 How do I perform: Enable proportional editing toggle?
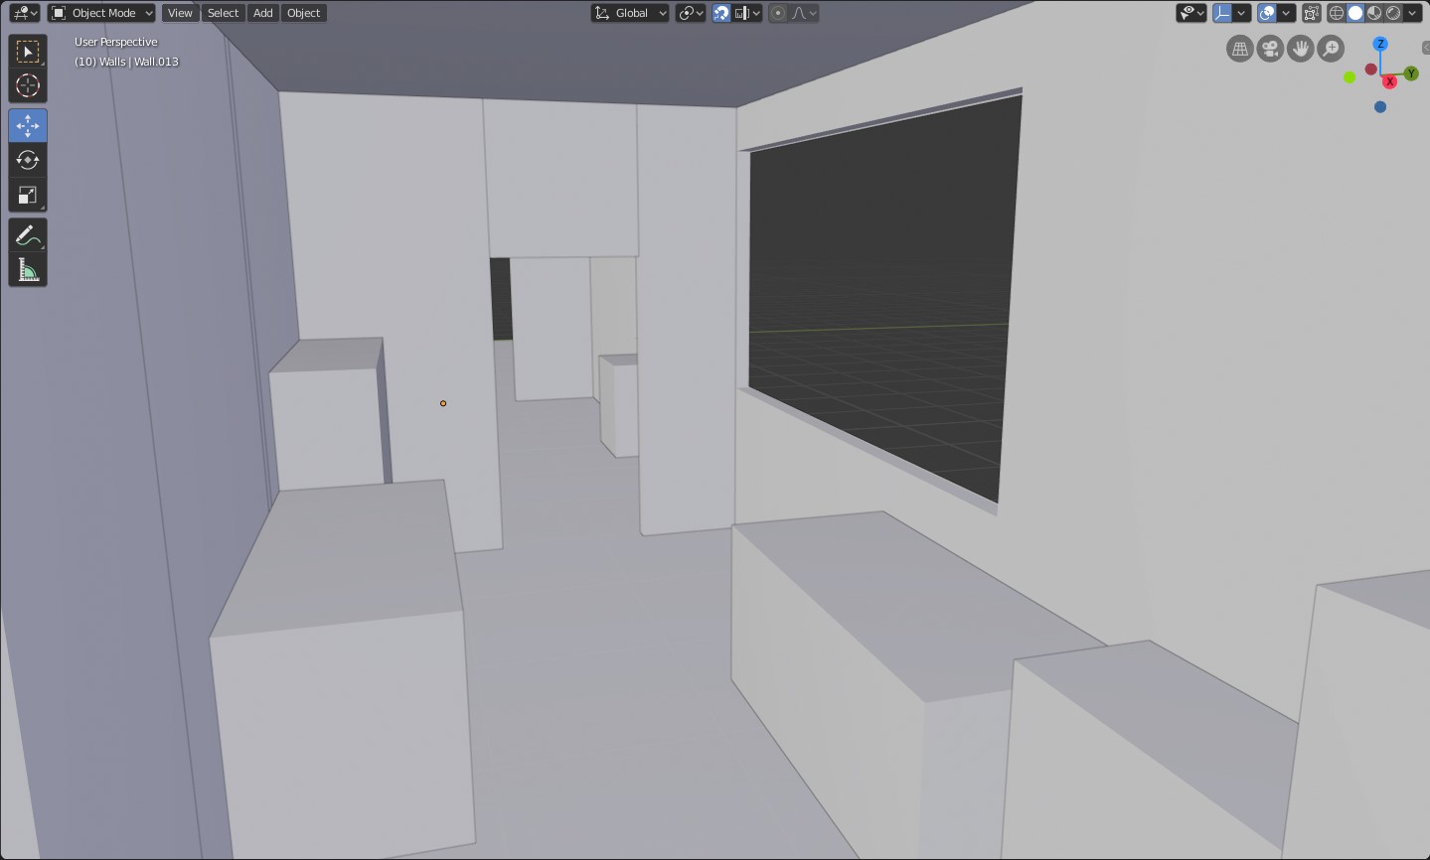coord(778,13)
